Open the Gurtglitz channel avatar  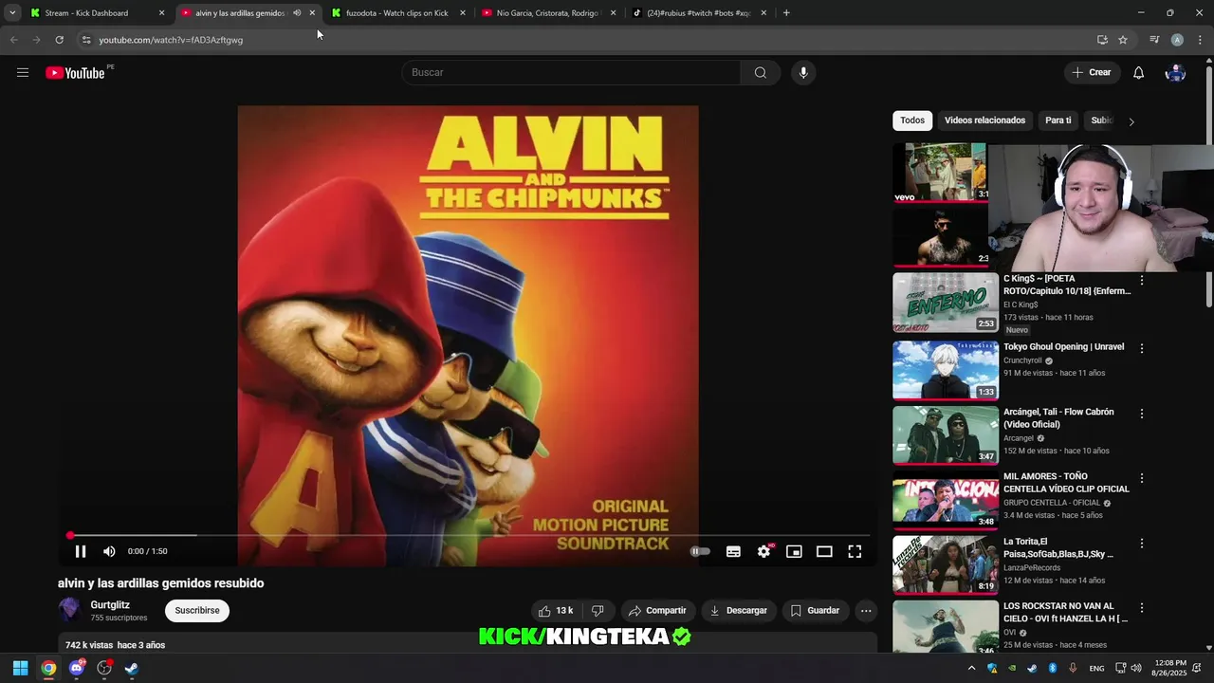pos(69,610)
